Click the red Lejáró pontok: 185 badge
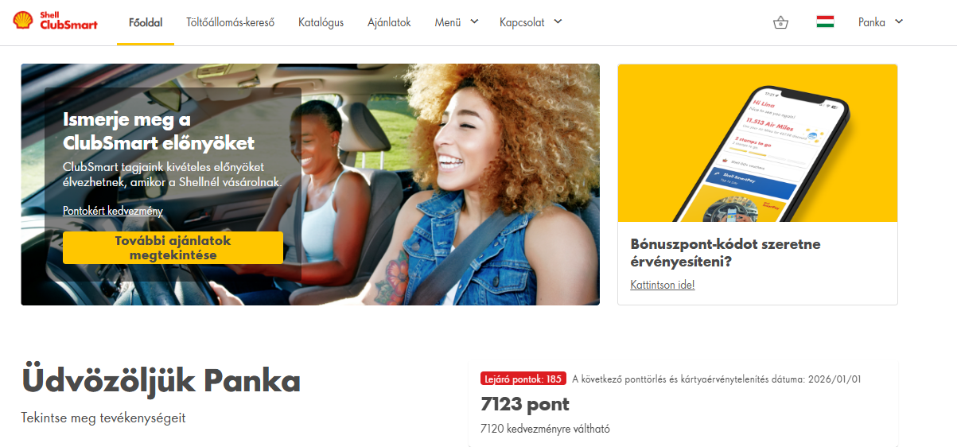Screen dimensions: 957x447 [x=523, y=379]
